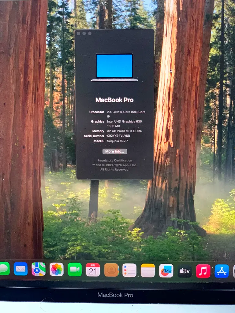This screenshot has width=235, height=313.
Task: Click the MacBook Pro laptop image
Action: pos(114,67)
